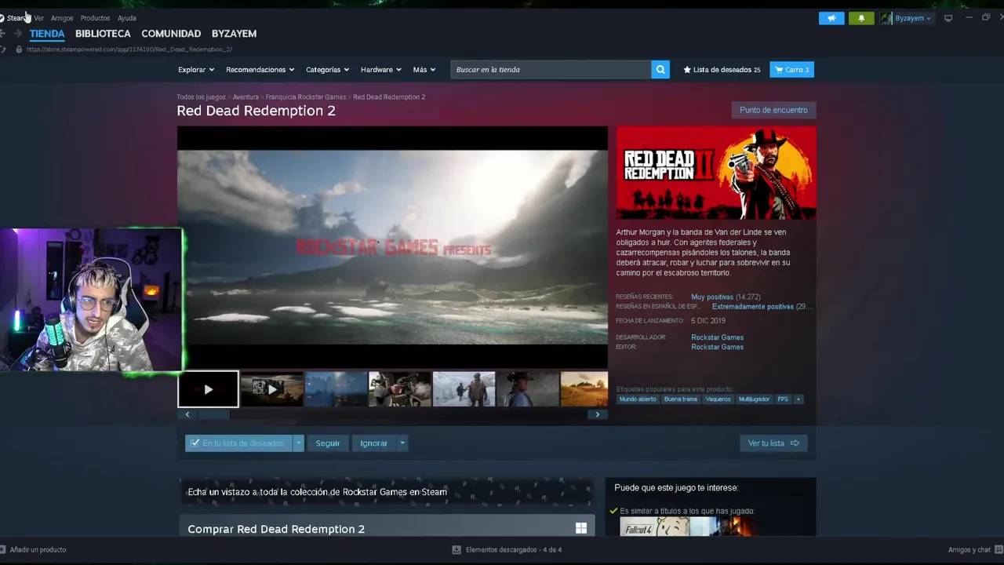Image resolution: width=1004 pixels, height=565 pixels.
Task: Open the Más dropdown menu
Action: tap(424, 70)
